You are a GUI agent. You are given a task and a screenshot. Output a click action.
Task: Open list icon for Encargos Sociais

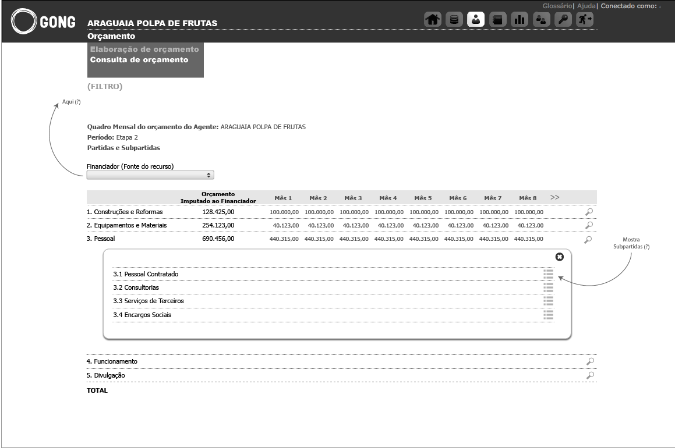point(549,315)
